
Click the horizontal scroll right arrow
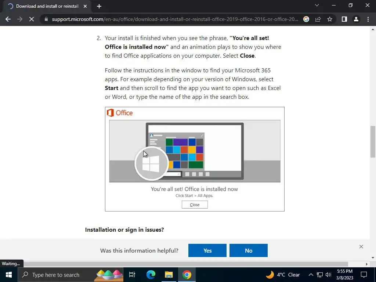(x=366, y=264)
